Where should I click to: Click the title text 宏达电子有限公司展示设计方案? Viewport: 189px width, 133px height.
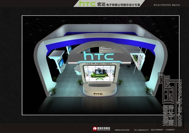pyautogui.click(x=119, y=5)
